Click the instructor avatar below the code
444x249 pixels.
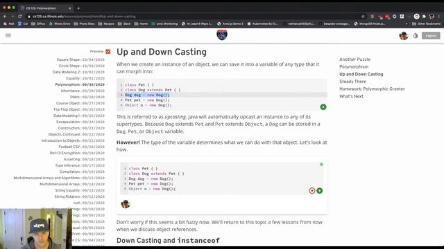click(x=126, y=204)
